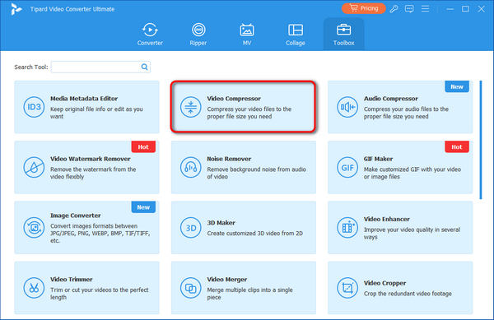Click the ID3 Media Metadata Editor icon
Screen dimensions: 494x320
tap(34, 107)
